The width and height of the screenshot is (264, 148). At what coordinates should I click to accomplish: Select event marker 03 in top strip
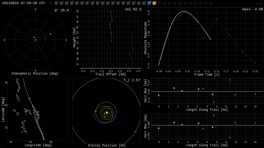(67, 3)
